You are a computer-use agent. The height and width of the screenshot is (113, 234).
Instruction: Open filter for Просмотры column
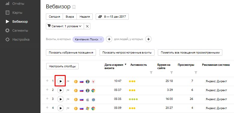point(196,73)
